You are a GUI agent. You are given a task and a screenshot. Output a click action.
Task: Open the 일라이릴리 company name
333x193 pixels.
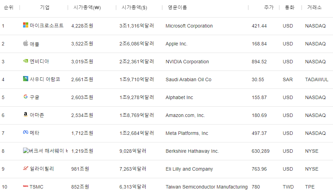point(42,169)
